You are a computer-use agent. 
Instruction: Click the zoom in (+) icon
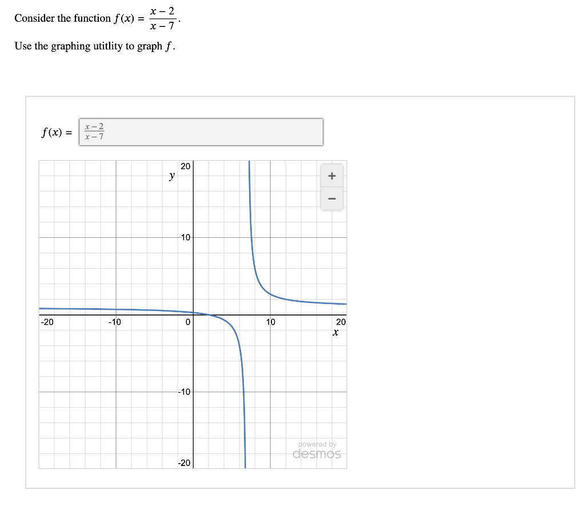(x=331, y=176)
